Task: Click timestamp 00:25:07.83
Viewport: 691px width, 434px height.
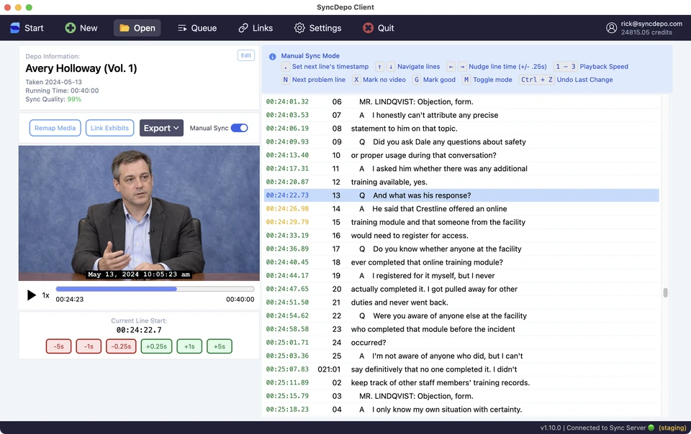Action: tap(287, 369)
